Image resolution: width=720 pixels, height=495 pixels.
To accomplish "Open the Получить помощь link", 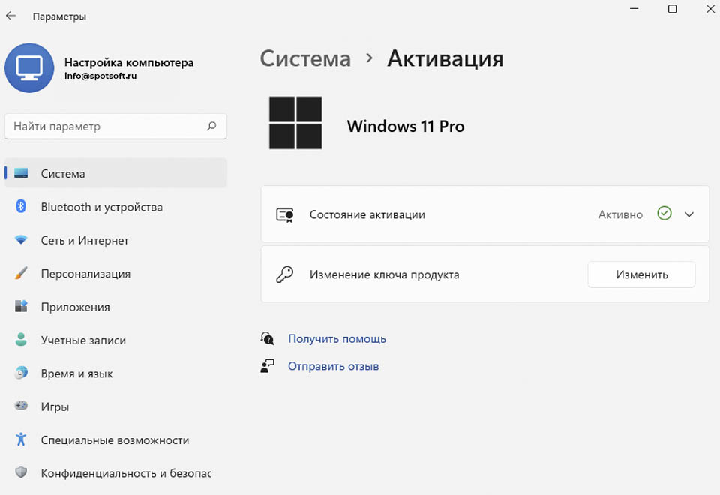I will point(337,338).
